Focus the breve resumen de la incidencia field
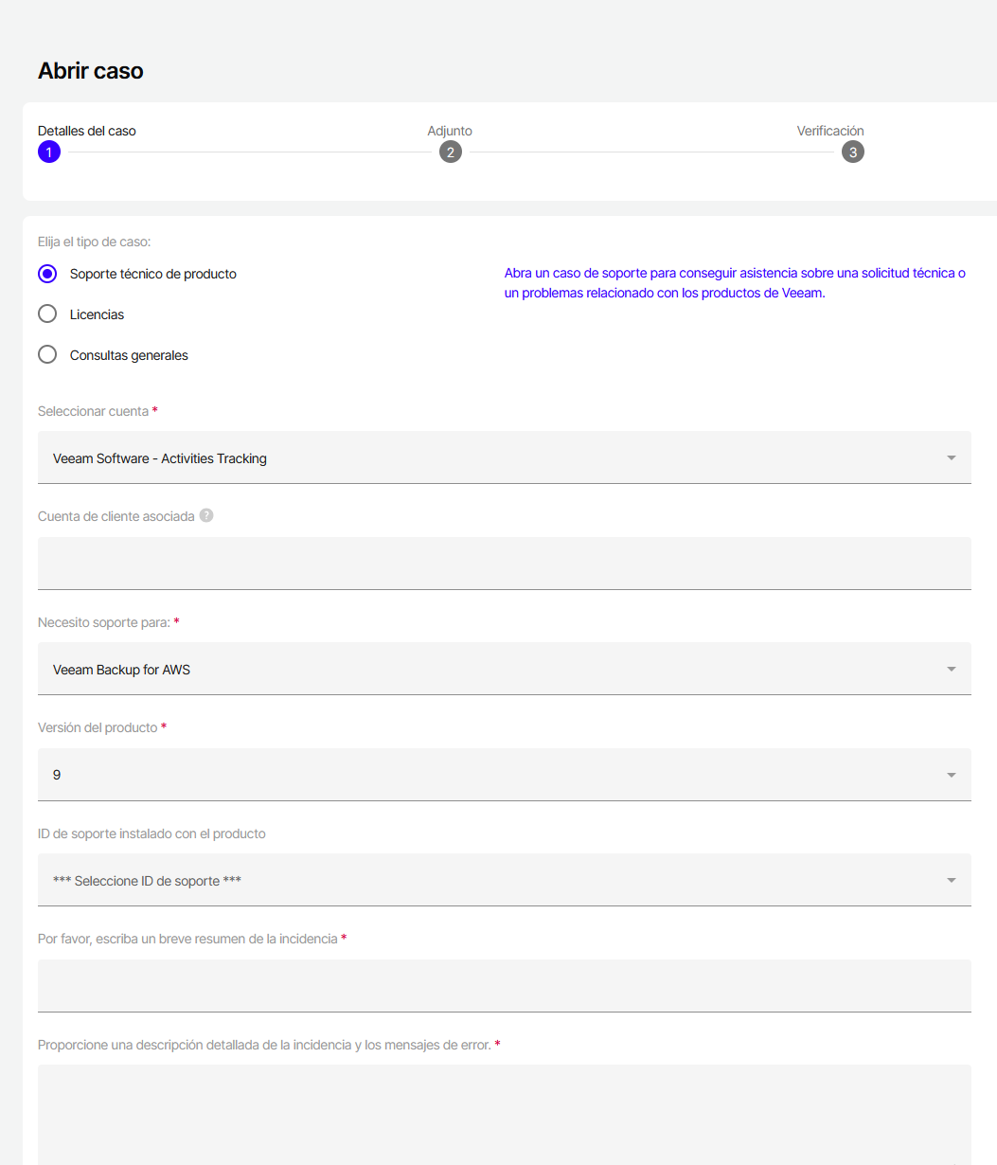 [x=504, y=986]
